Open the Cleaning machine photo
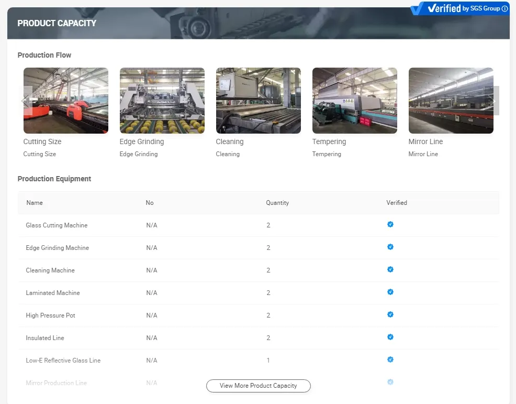 pos(258,101)
